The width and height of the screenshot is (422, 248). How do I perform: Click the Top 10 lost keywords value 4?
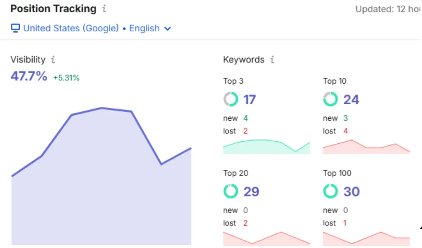click(345, 131)
